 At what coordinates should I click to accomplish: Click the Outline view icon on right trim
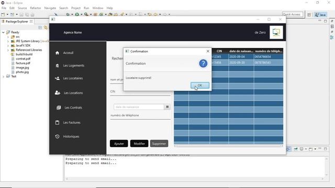[x=332, y=37]
